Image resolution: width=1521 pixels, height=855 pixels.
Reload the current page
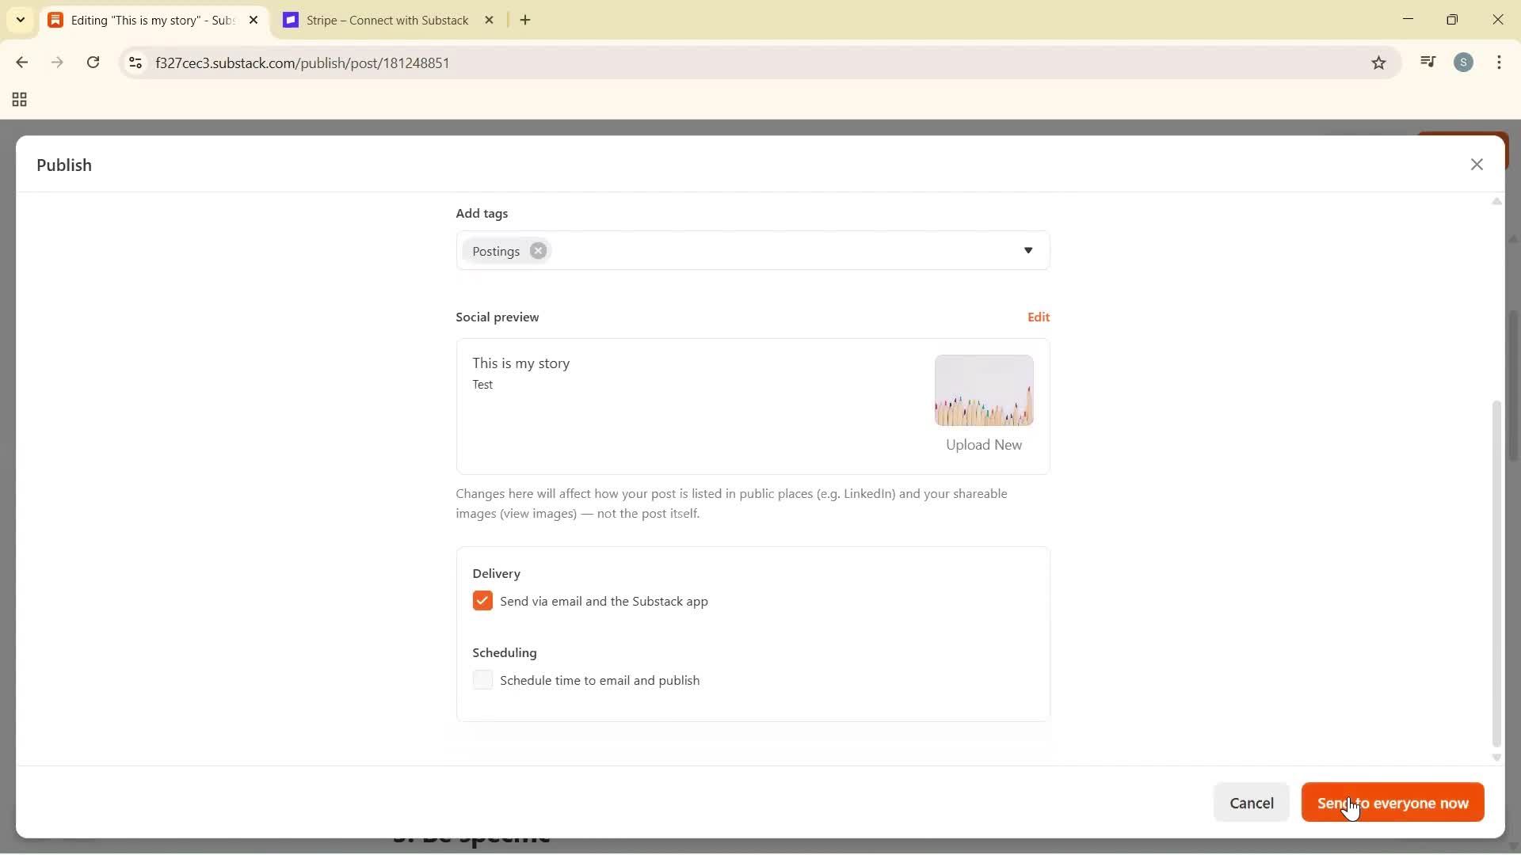pyautogui.click(x=93, y=63)
